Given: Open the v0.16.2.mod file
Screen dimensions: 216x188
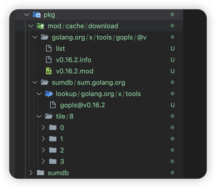Looking at the screenshot, I should pos(74,71).
